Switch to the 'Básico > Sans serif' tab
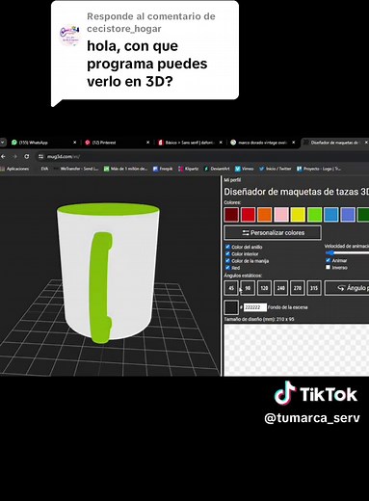The image size is (369, 501). coord(189,143)
